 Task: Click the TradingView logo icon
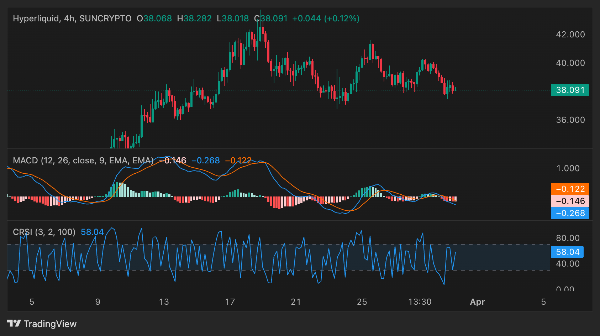(x=14, y=323)
